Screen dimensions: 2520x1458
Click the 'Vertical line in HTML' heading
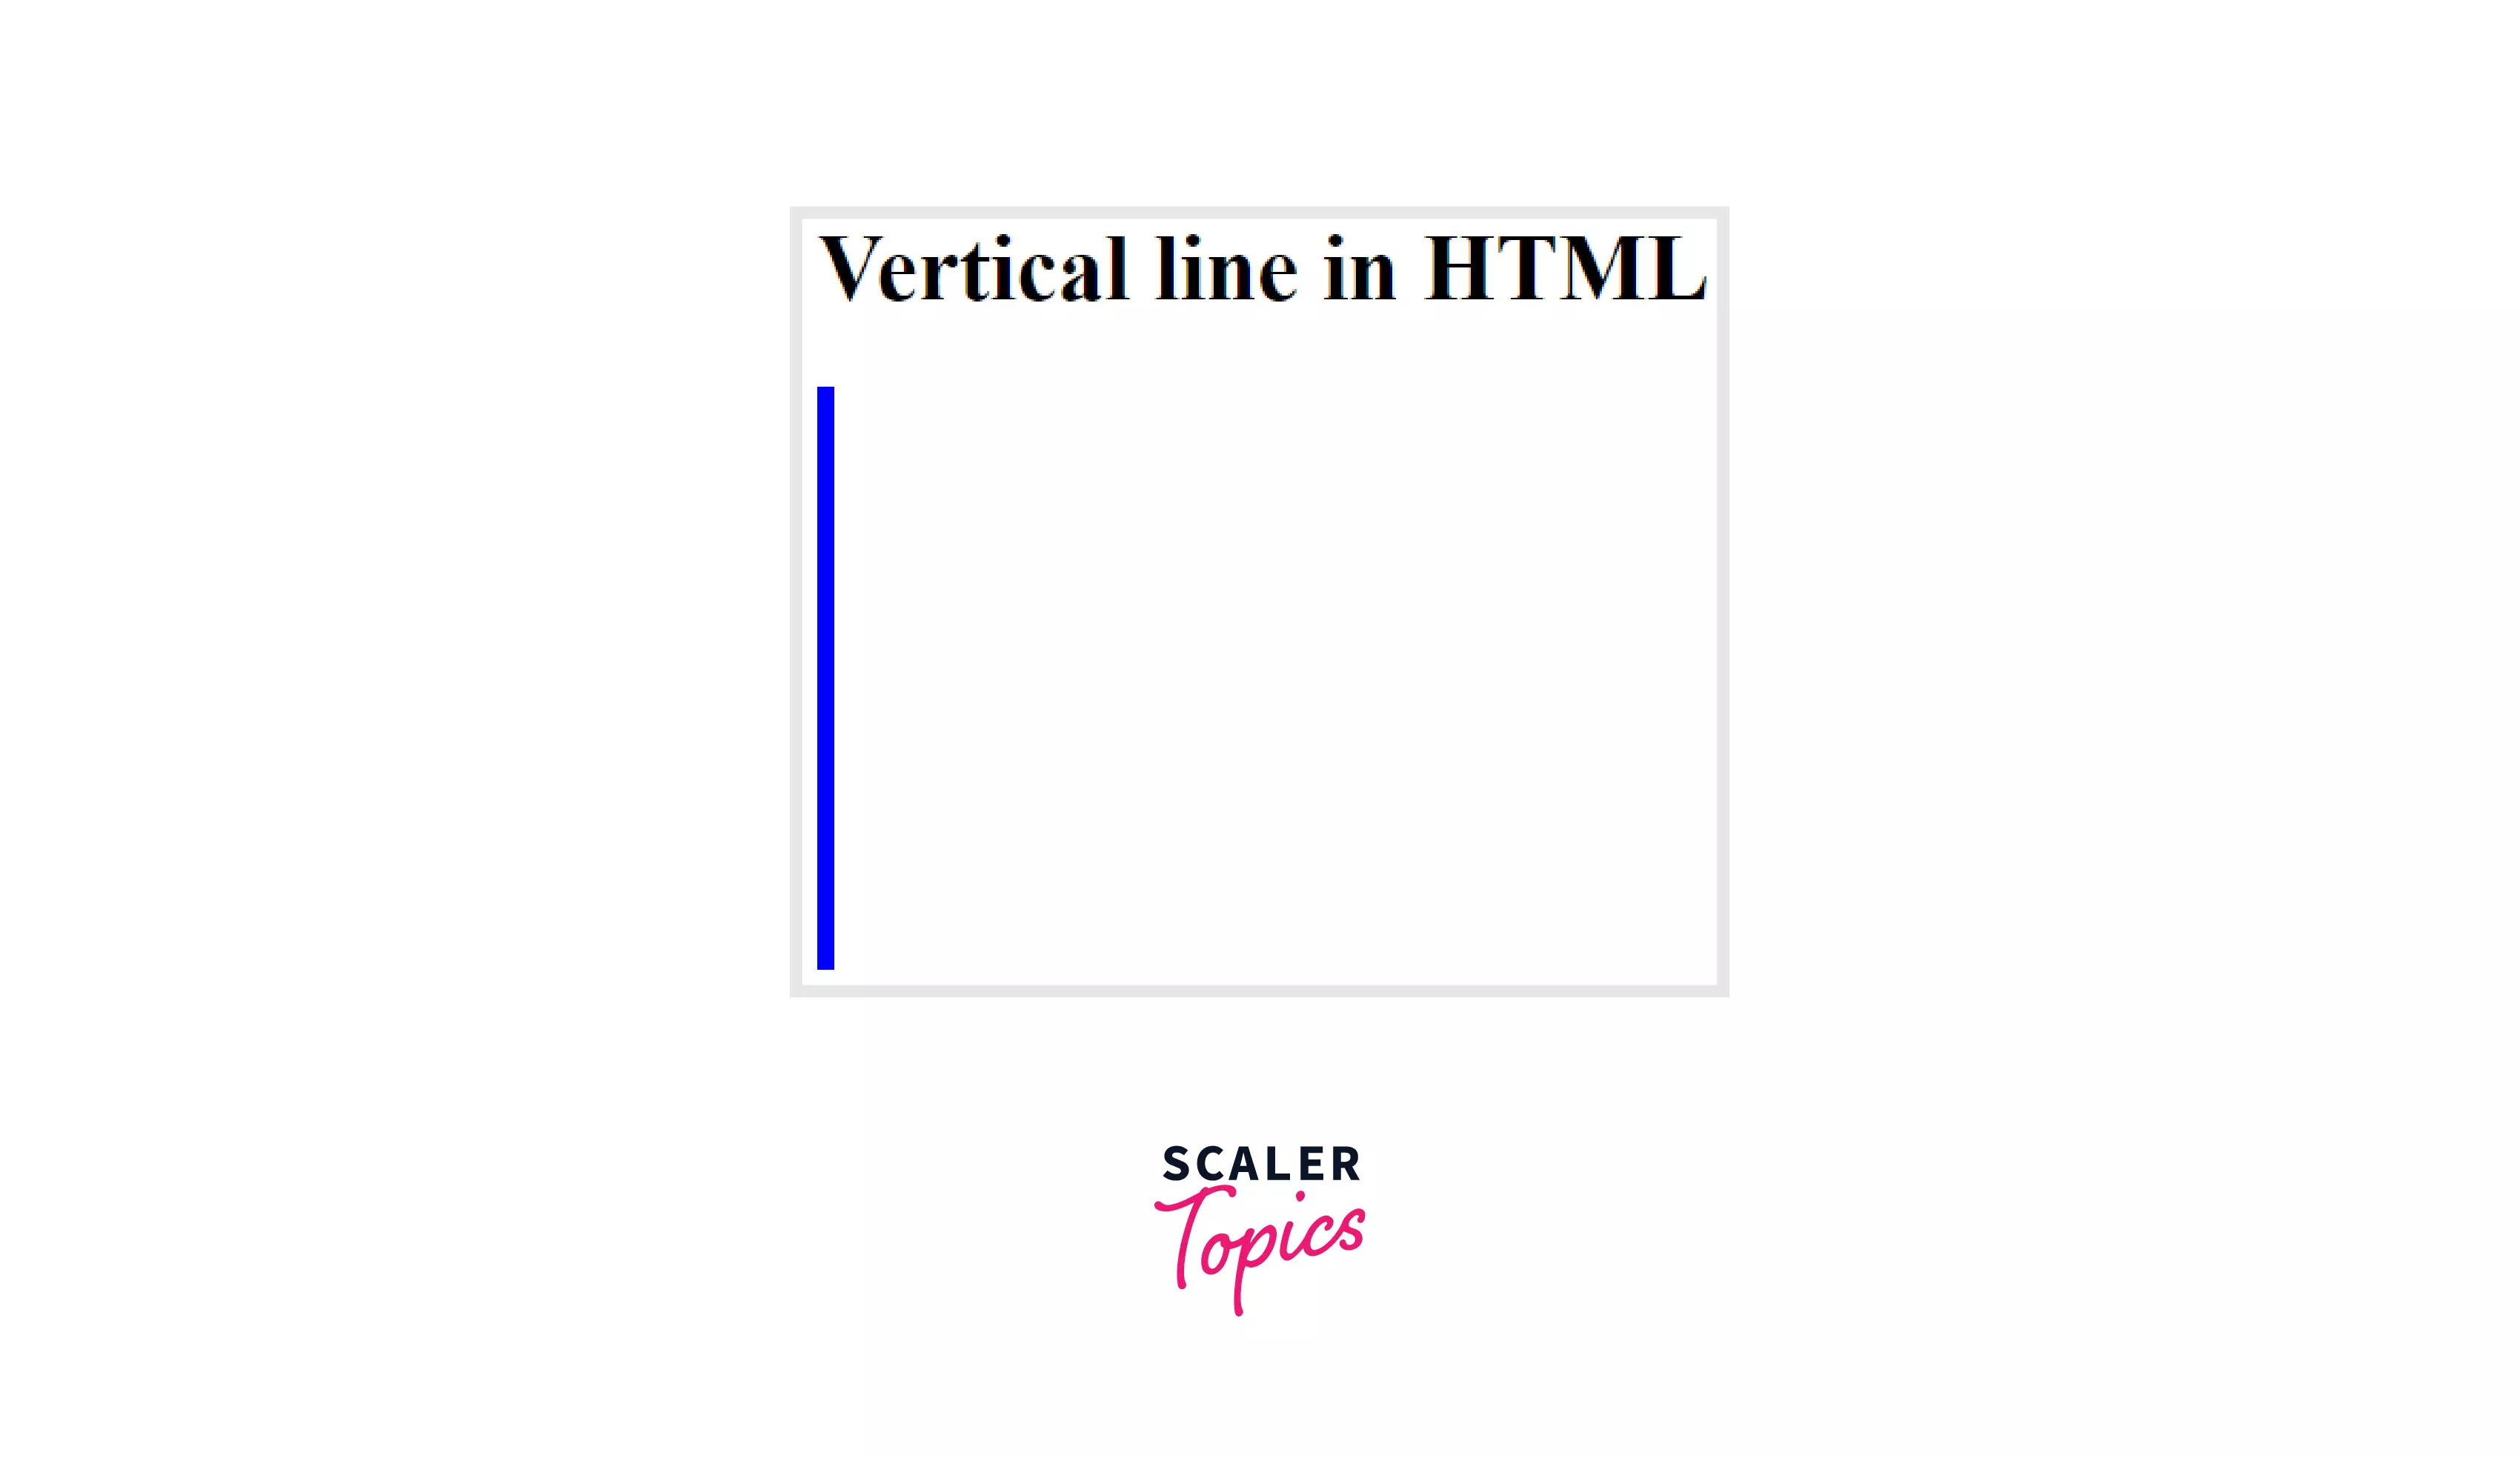click(x=1258, y=269)
